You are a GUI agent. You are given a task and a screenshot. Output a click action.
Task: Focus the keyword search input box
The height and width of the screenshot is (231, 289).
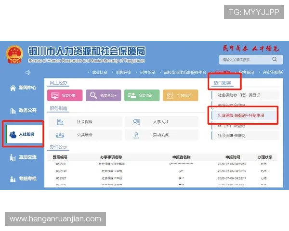tap(251, 60)
